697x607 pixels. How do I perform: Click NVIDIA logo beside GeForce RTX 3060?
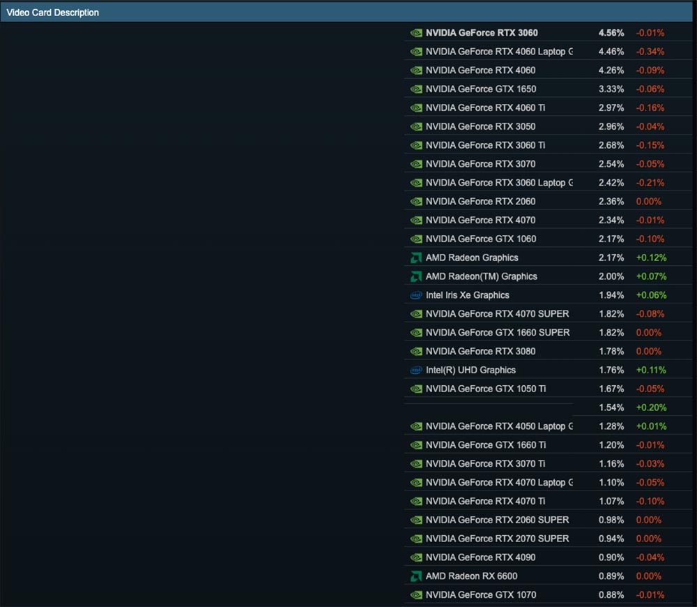pos(416,33)
